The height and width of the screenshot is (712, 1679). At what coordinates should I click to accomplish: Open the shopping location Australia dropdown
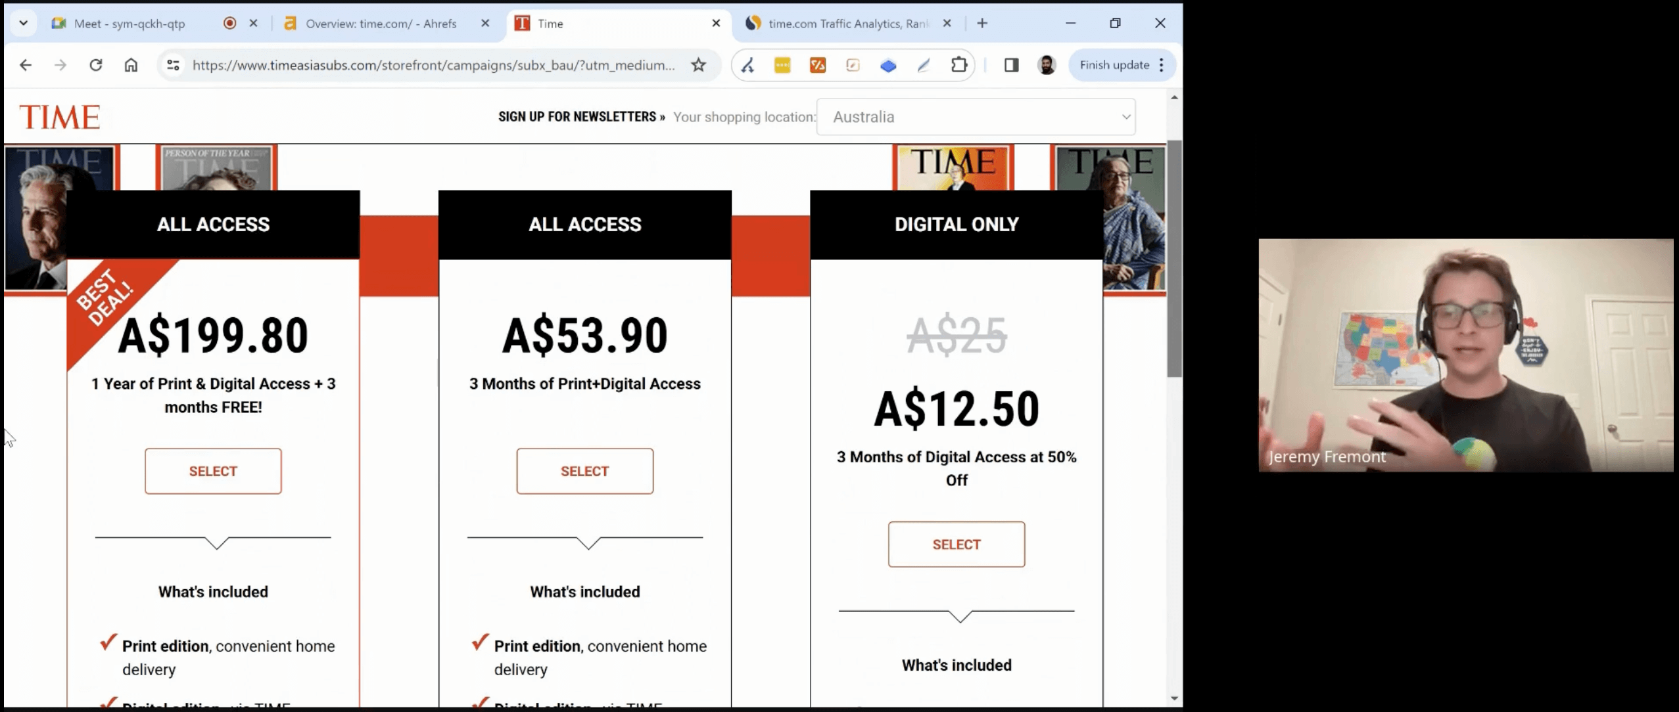976,117
